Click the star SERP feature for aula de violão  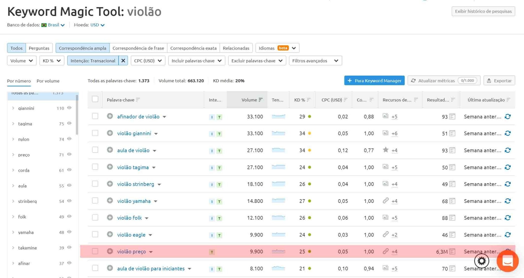point(386,150)
